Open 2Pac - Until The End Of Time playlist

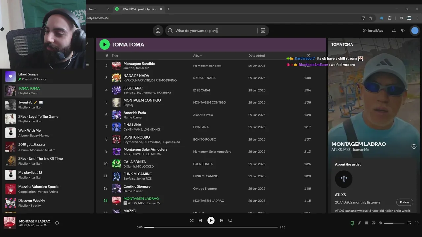(x=48, y=161)
